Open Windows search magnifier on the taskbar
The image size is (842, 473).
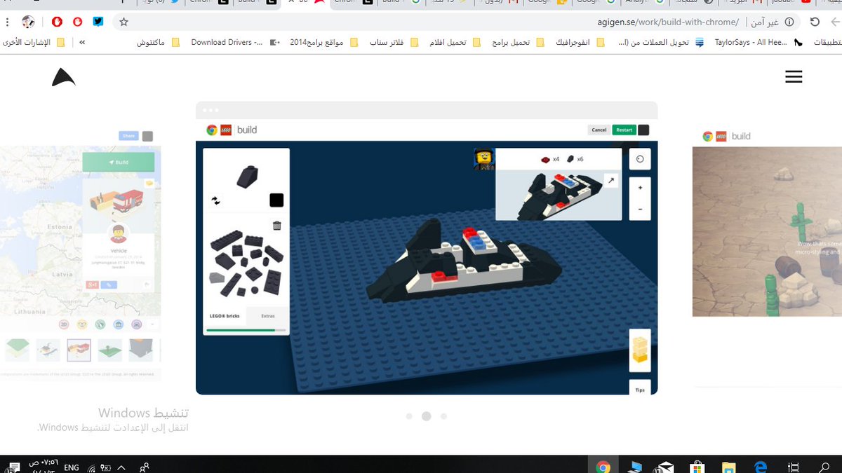coord(824,467)
